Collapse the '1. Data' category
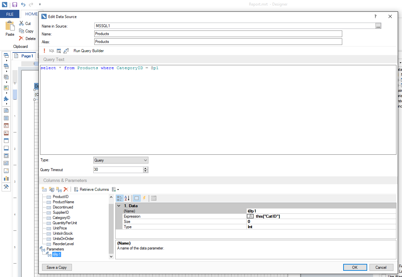The image size is (402, 277). click(119, 206)
